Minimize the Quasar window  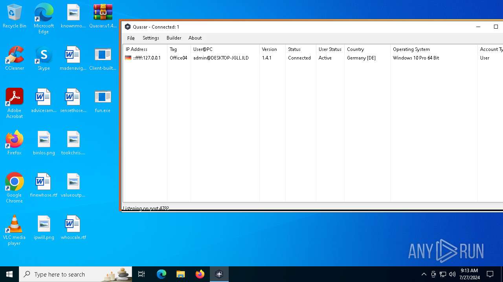(478, 27)
